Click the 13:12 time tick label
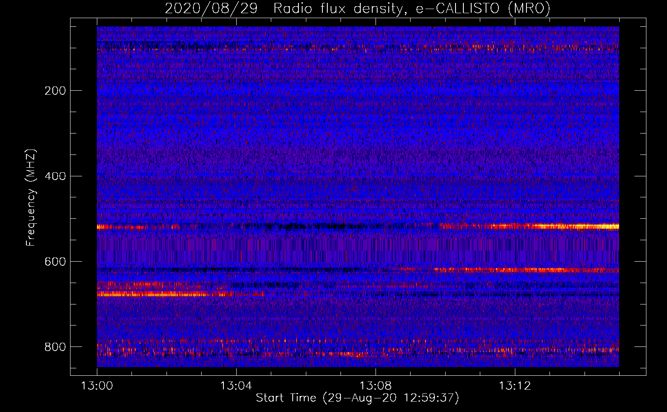Screen dimensions: 667x412 click(x=515, y=386)
